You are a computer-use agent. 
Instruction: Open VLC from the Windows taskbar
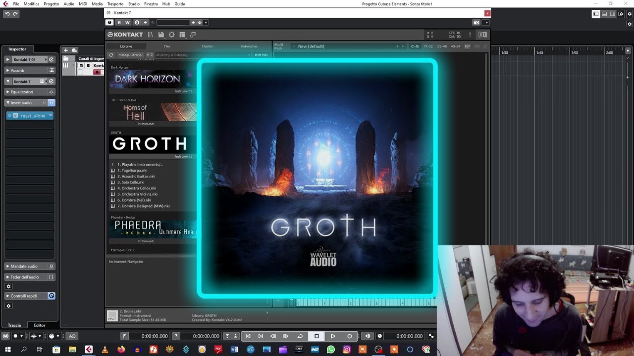coord(105,350)
